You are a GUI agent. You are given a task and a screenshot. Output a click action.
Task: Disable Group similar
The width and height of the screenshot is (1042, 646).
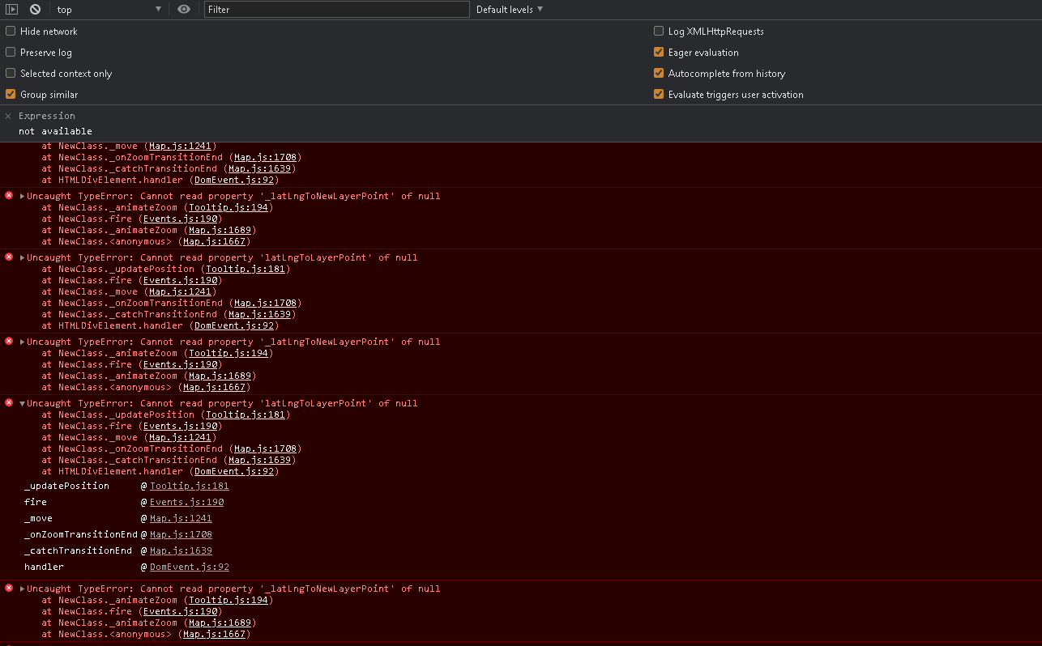[x=11, y=94]
